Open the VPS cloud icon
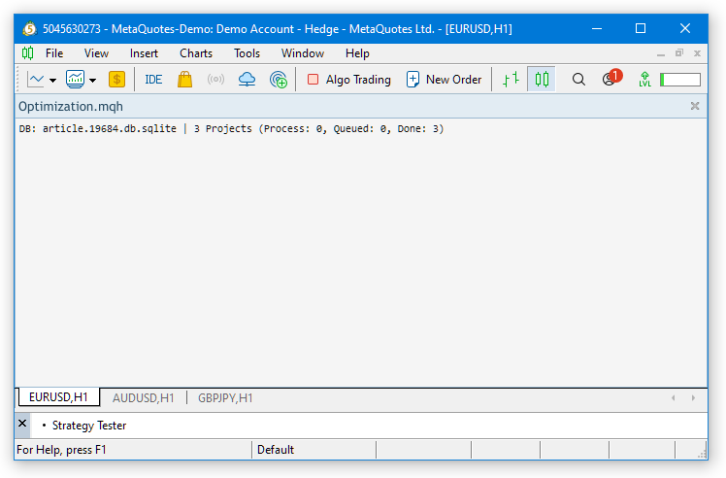Viewport: 726px width, 478px height. pos(247,80)
